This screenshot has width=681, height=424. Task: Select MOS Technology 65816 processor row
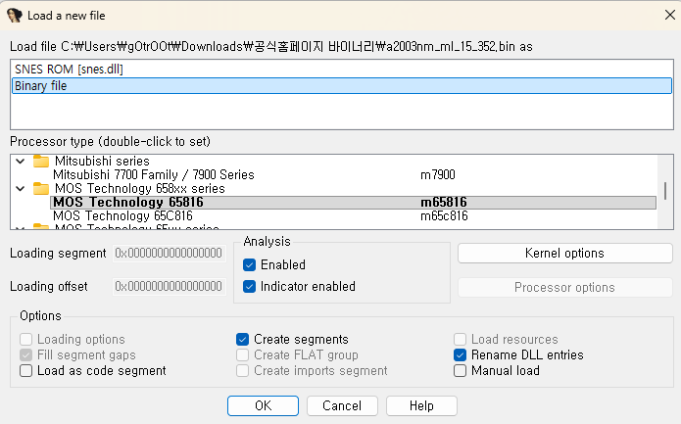354,203
